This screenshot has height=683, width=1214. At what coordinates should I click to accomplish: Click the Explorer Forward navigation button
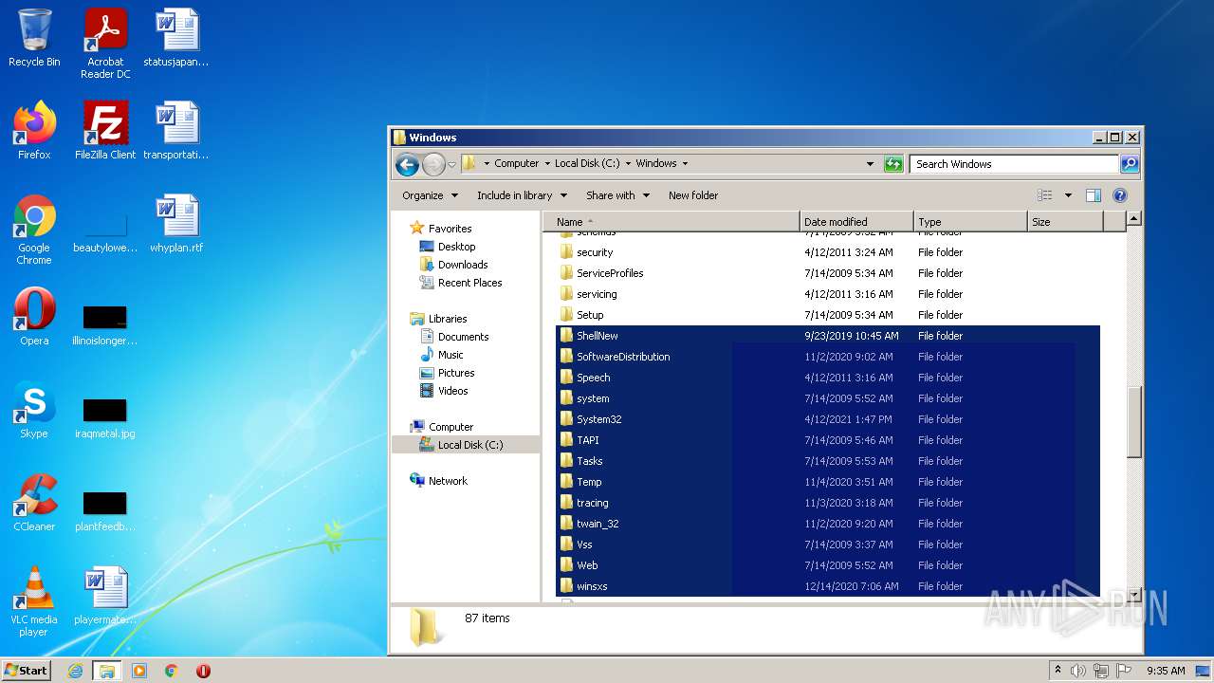click(433, 164)
